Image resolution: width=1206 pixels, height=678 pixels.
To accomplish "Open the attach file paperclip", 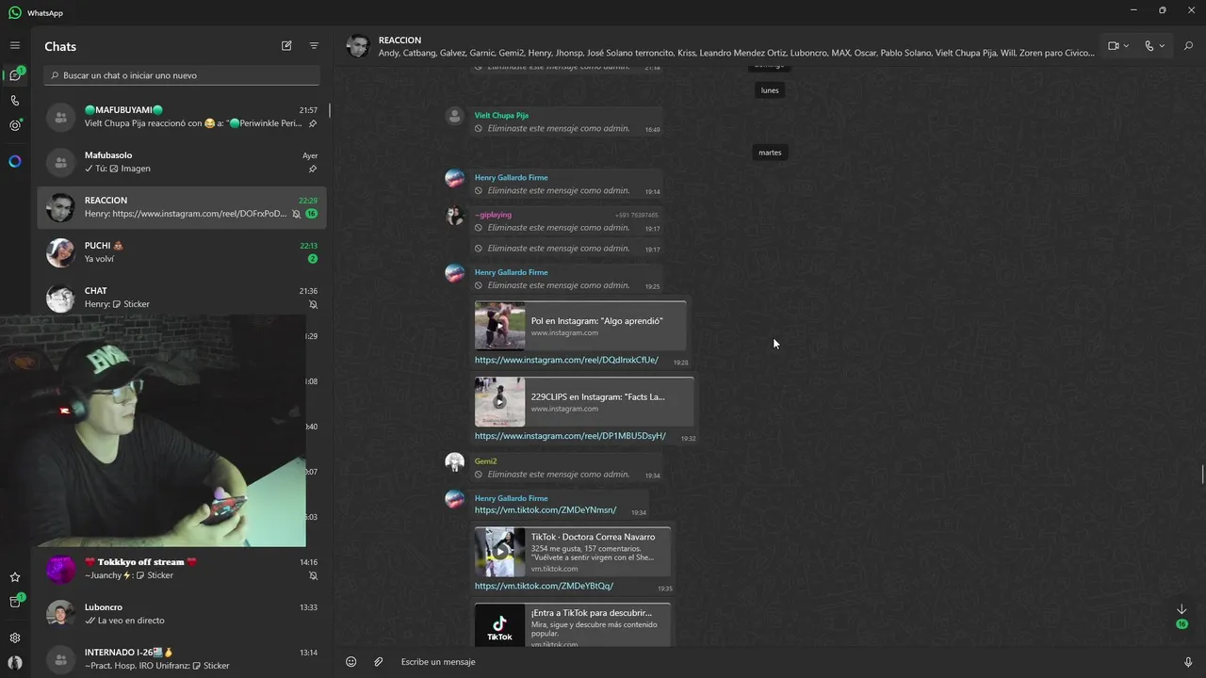I will click(378, 662).
